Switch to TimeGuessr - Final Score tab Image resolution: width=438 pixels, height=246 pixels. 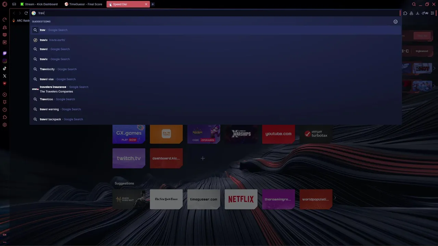(83, 4)
